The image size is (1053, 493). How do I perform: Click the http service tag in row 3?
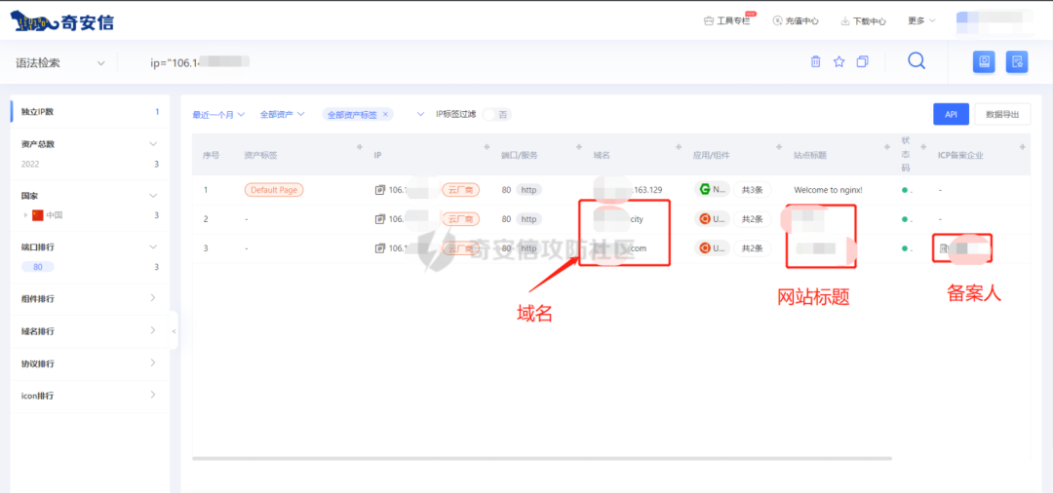(x=529, y=248)
